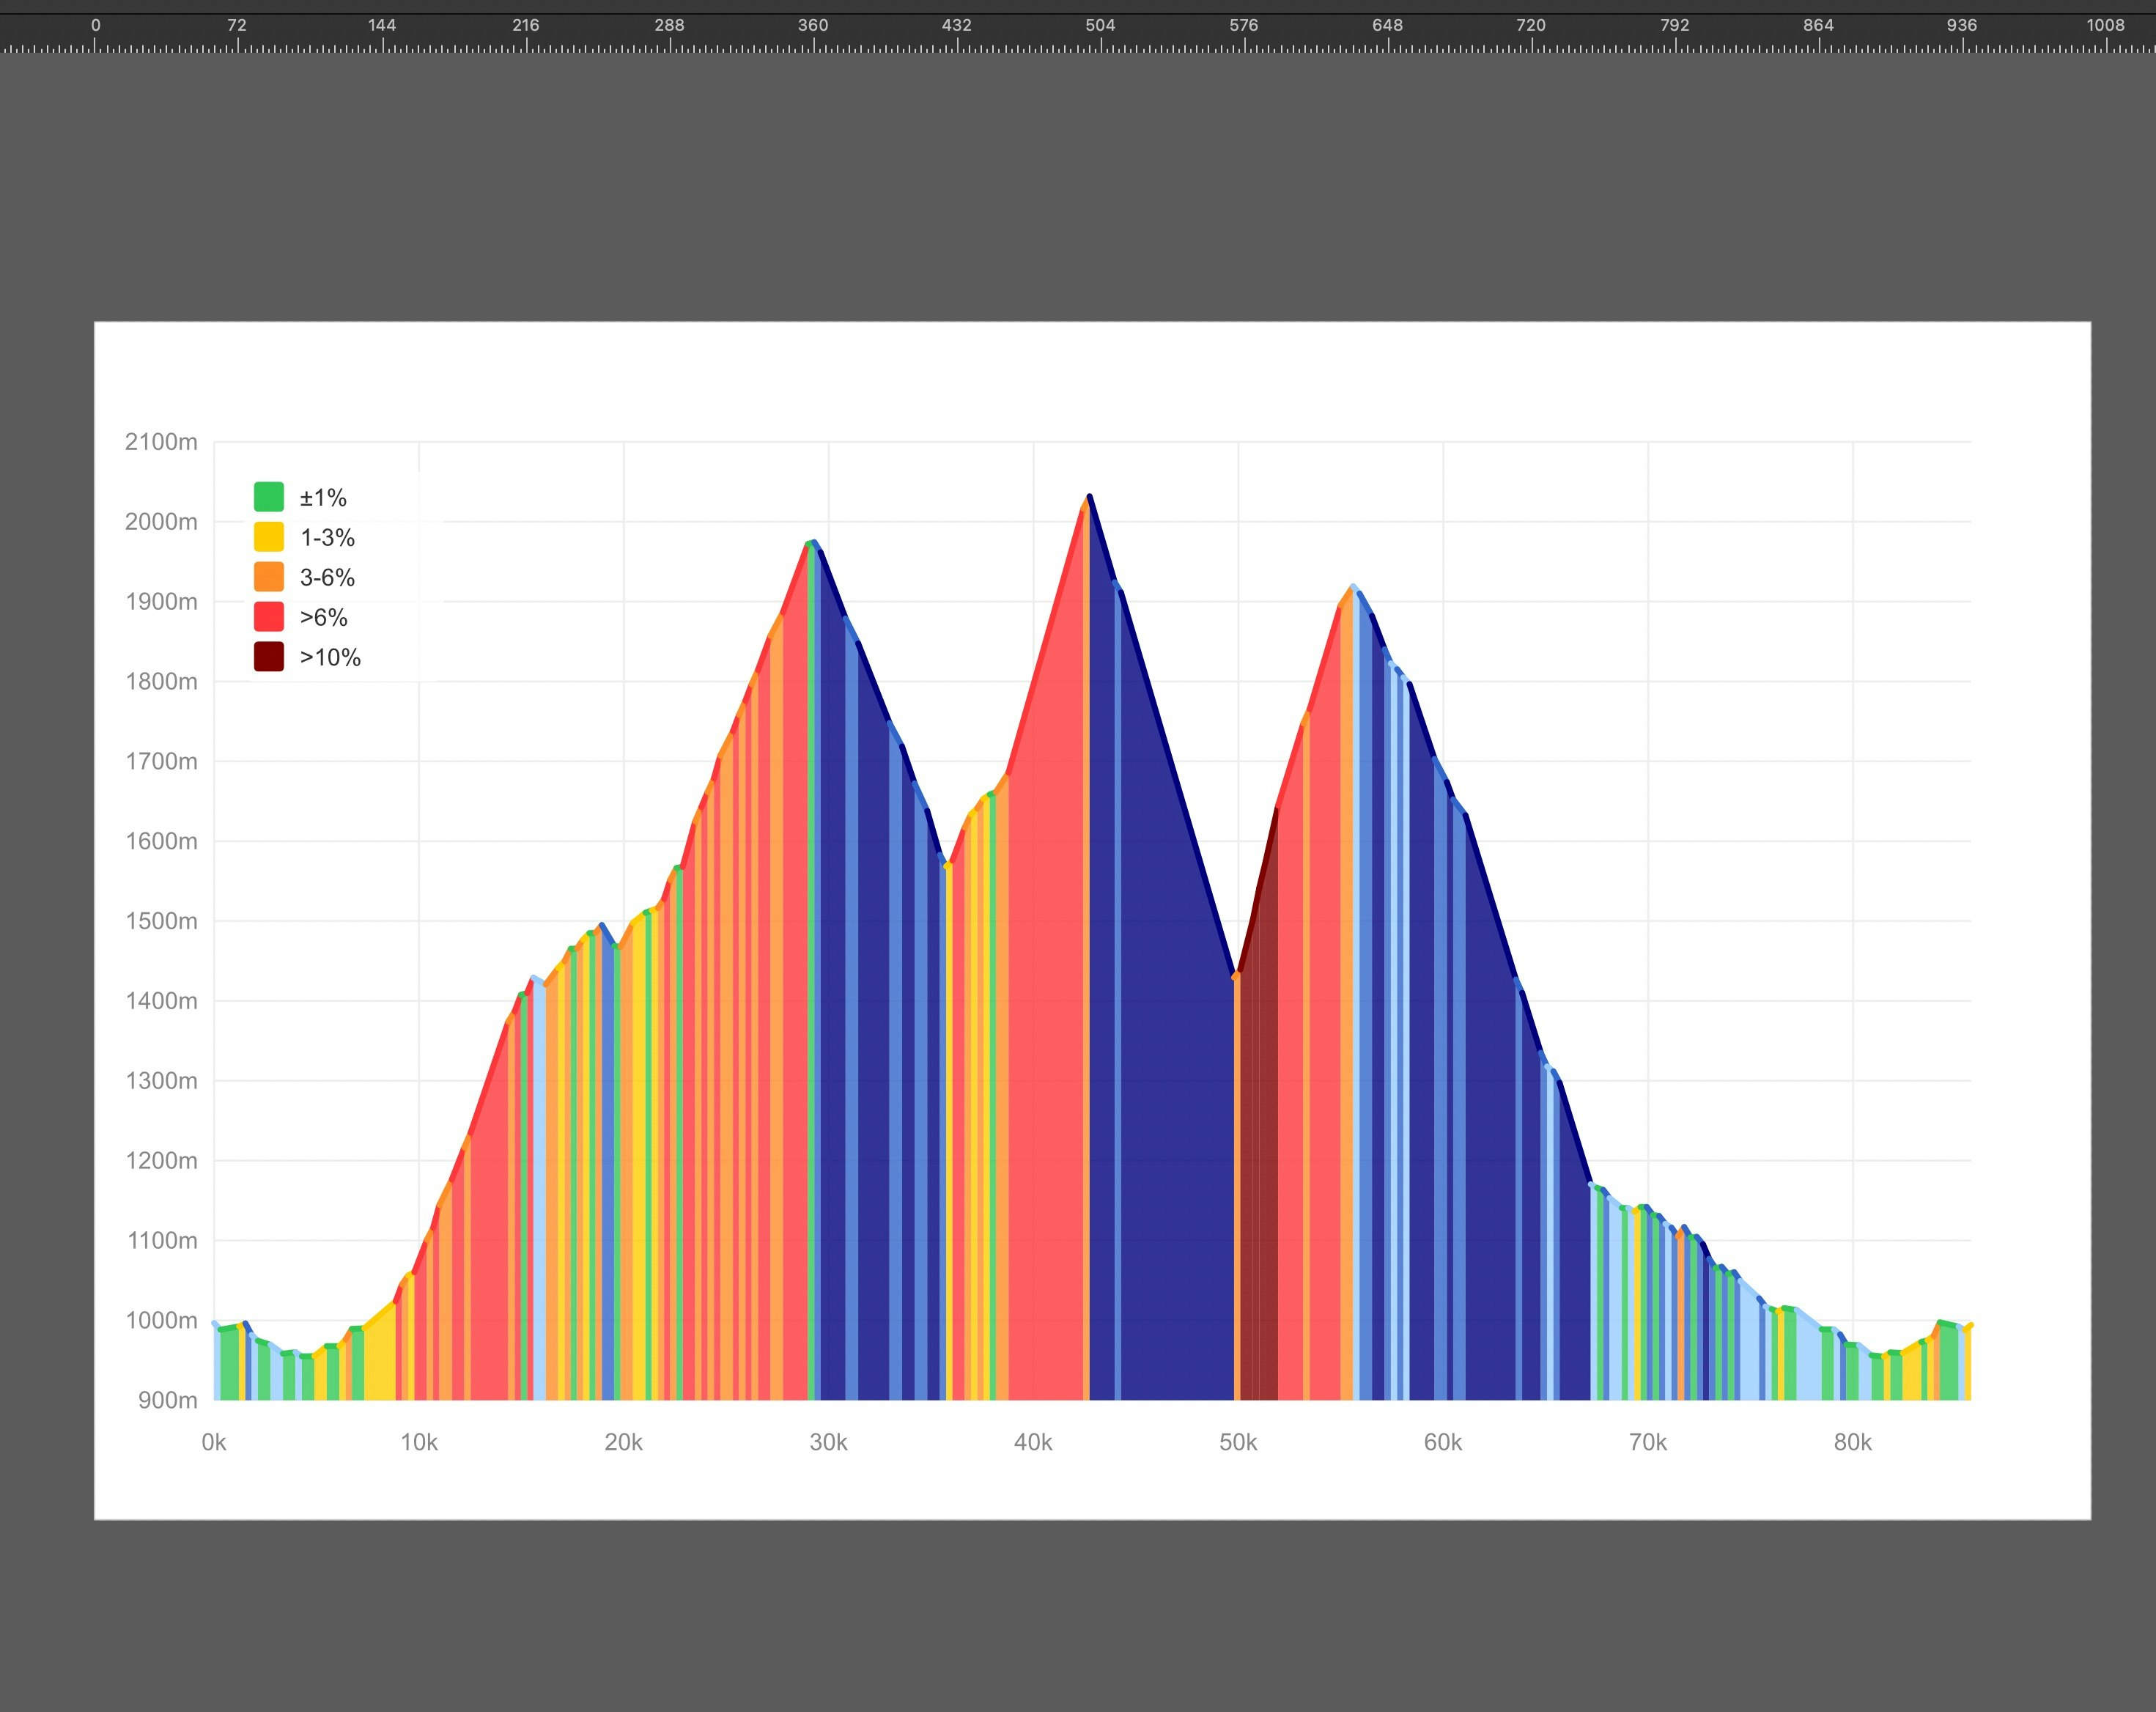Screen dimensions: 2156x1712
Task: Click the dark red >10% legend swatch
Action: [x=268, y=657]
